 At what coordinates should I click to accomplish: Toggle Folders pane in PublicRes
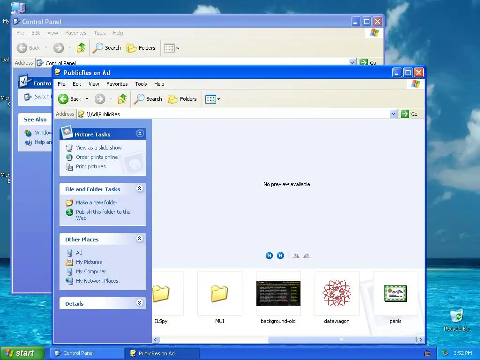pos(182,99)
